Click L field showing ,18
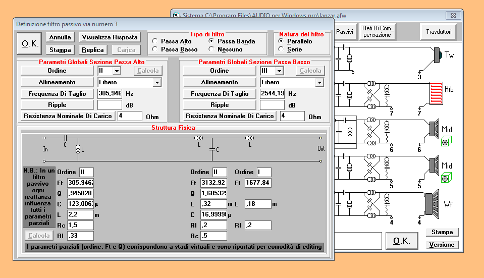The height and width of the screenshot is (278, 484). (258, 204)
